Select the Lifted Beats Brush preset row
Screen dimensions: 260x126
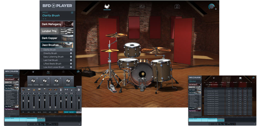tap(57, 64)
